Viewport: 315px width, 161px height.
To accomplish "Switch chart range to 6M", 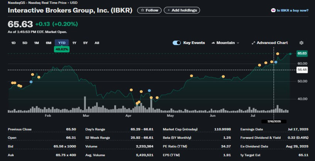I will pos(48,43).
